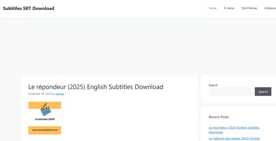
Task: Click the Subtitles SRT Download site title
Action: tap(29, 8)
